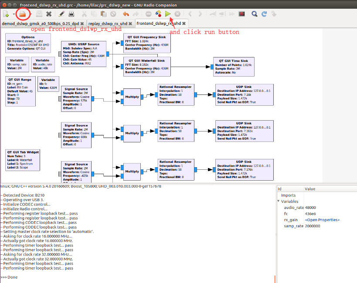Edit block properties with the pencil icon

point(61,14)
